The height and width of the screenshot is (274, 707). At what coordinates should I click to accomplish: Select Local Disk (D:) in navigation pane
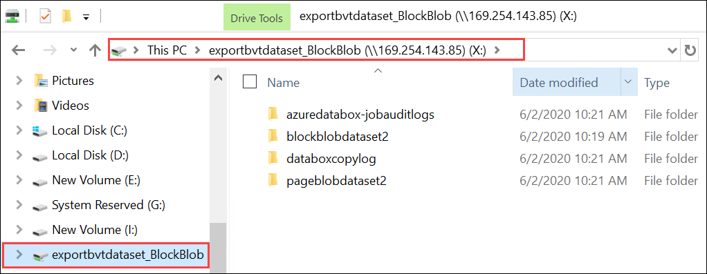(91, 155)
